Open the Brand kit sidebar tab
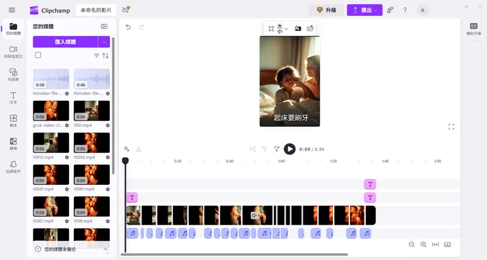 click(13, 167)
